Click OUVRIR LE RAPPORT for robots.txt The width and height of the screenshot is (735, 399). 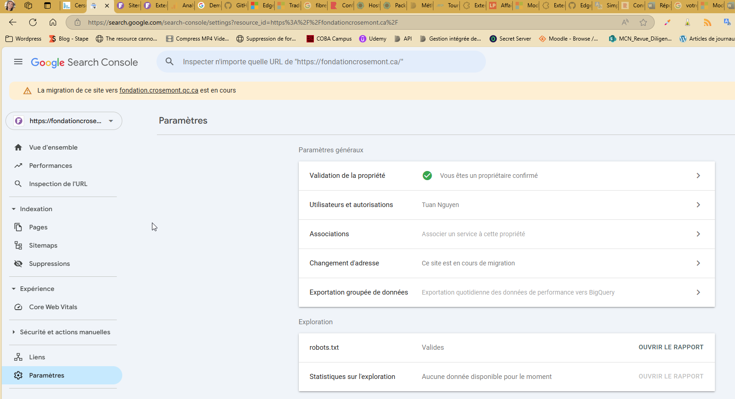(x=671, y=347)
